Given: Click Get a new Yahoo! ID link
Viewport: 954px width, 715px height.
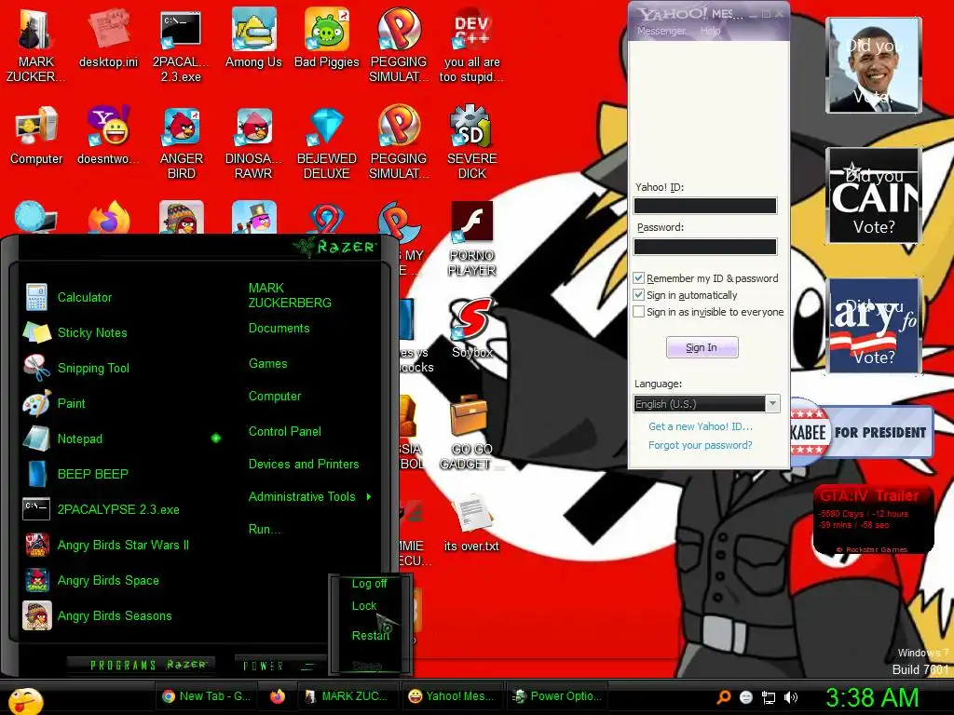Looking at the screenshot, I should 701,426.
